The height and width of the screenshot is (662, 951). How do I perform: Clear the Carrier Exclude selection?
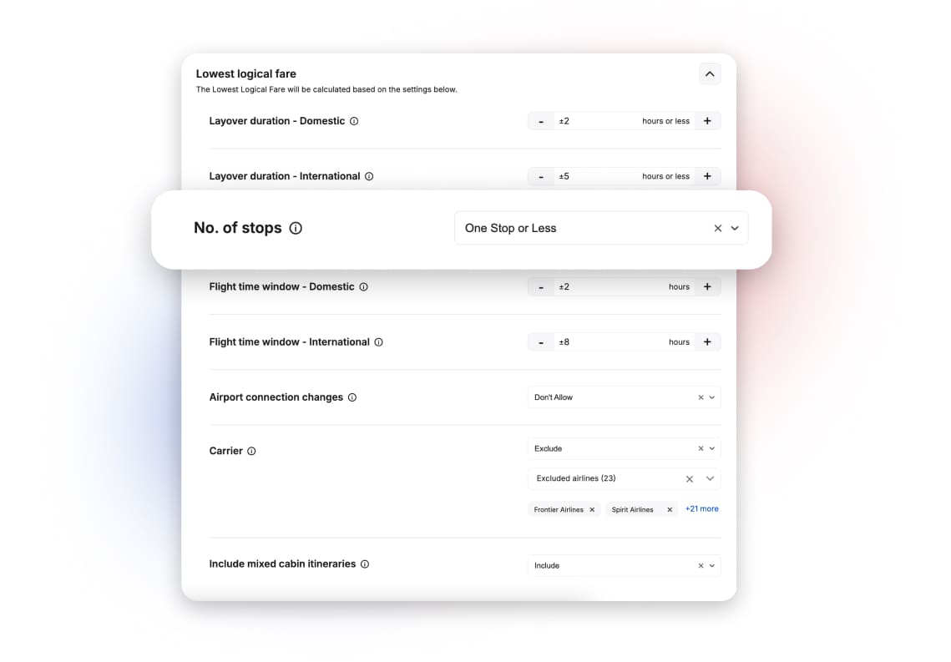coord(701,448)
